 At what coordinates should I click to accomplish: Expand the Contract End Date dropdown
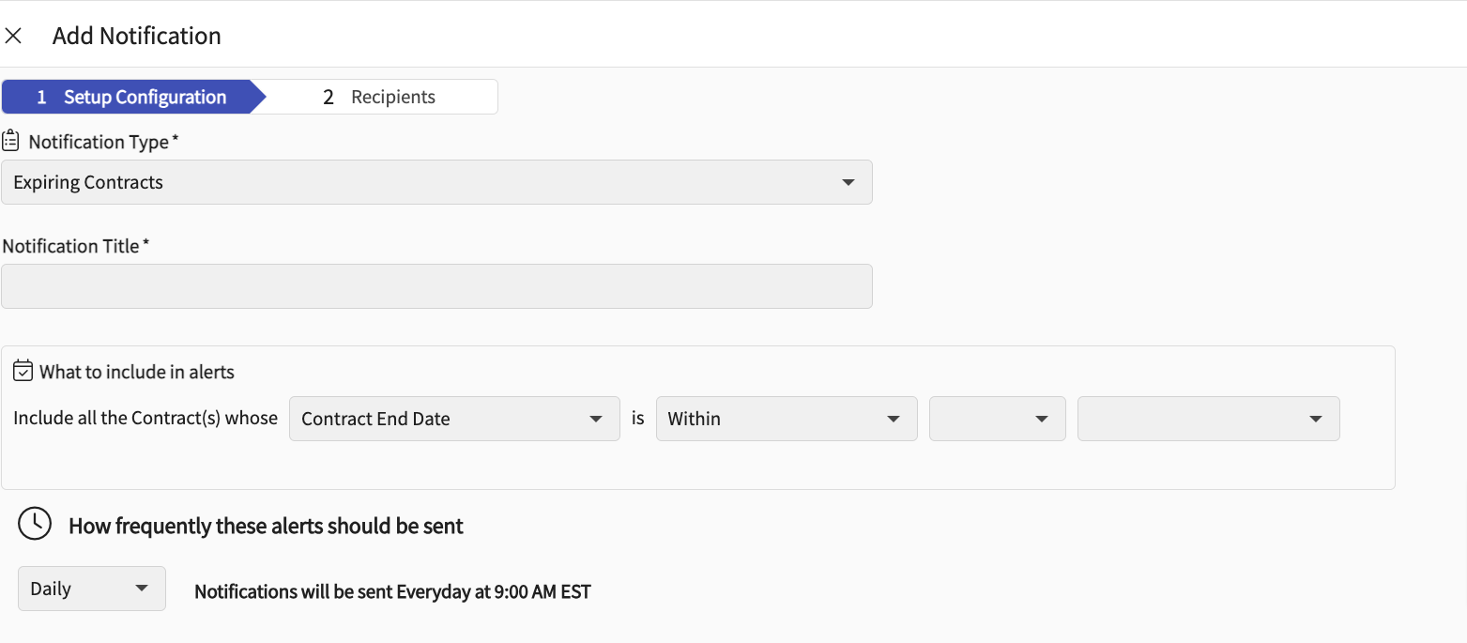point(453,419)
